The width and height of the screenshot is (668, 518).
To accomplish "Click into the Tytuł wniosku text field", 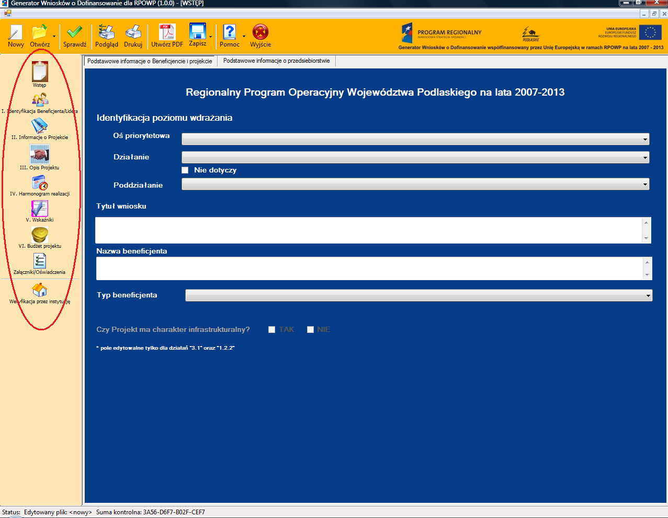I will click(x=369, y=230).
